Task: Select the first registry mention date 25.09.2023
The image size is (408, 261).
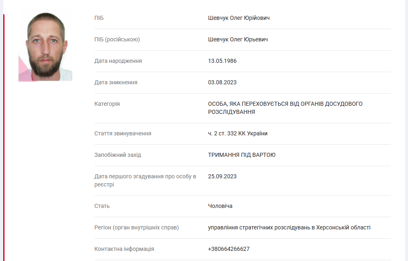Action: coord(222,176)
